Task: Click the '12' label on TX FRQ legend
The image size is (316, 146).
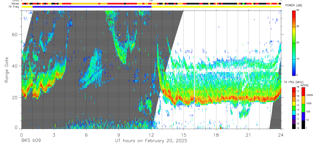Action: pyautogui.click(x=298, y=114)
